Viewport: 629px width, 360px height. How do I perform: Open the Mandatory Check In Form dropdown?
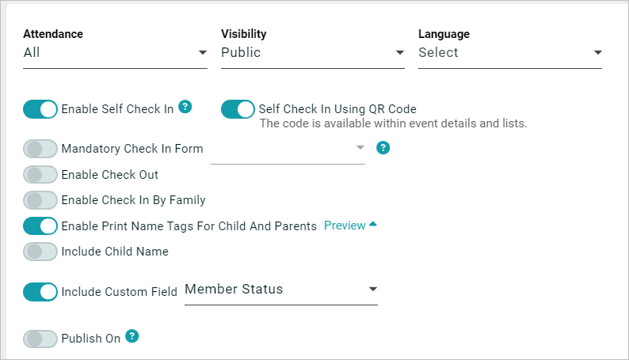point(288,149)
